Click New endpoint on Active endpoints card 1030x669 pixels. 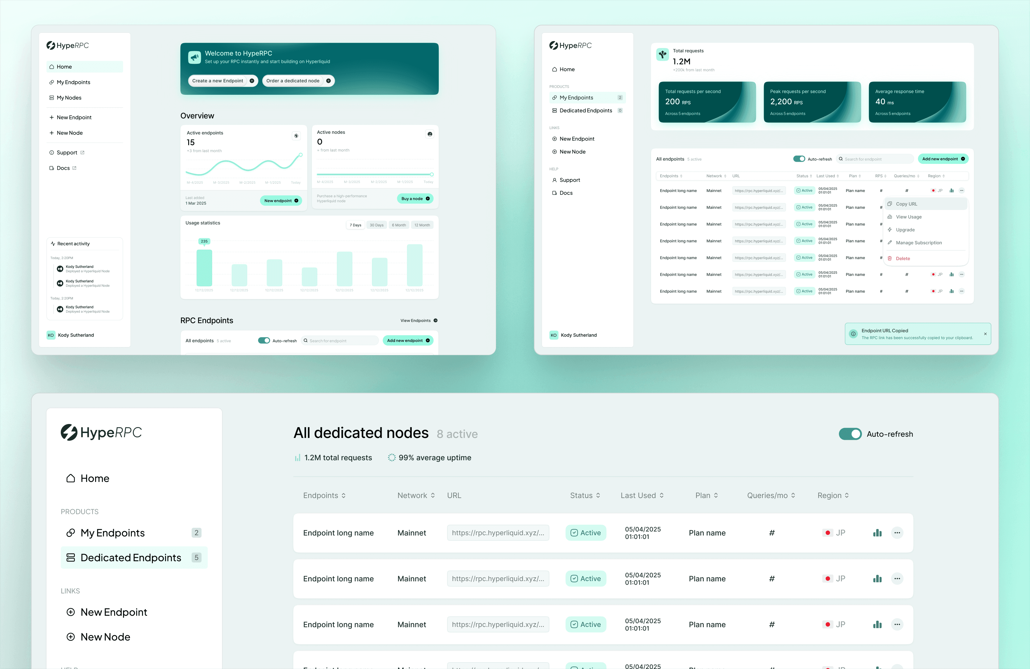tap(281, 200)
